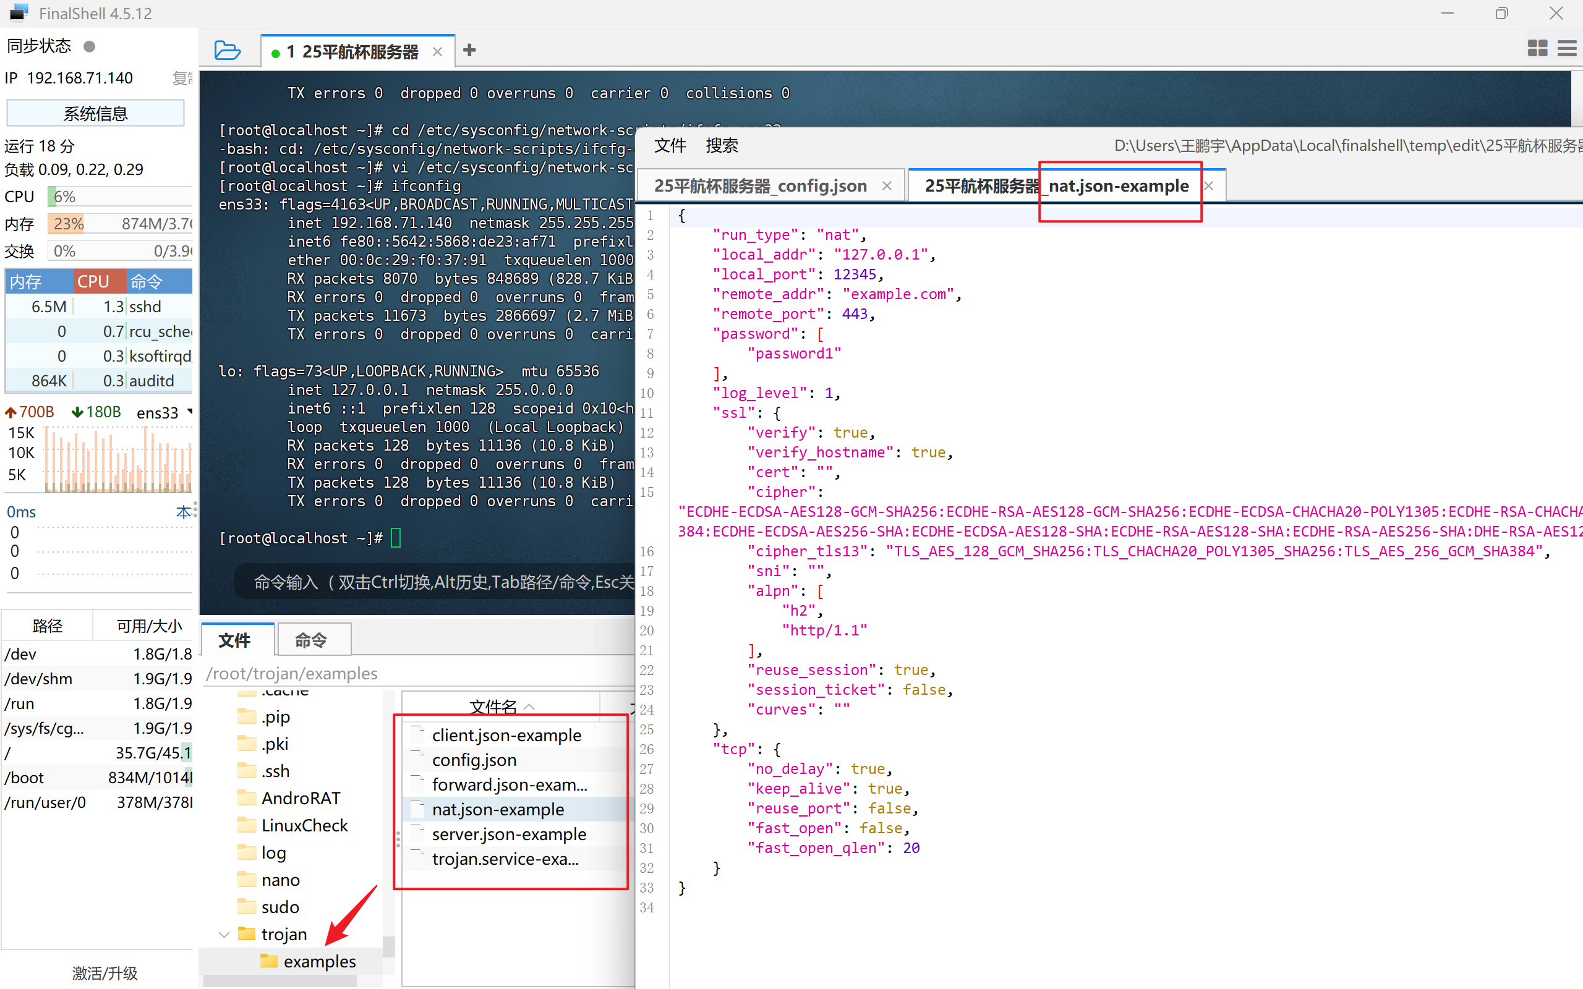Click the 系统信息 button
1583x989 pixels.
95,114
